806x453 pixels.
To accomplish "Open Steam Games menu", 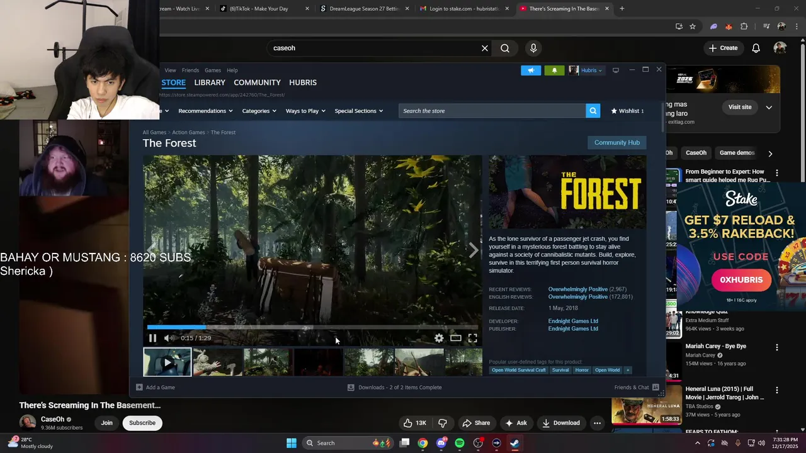I will [213, 70].
